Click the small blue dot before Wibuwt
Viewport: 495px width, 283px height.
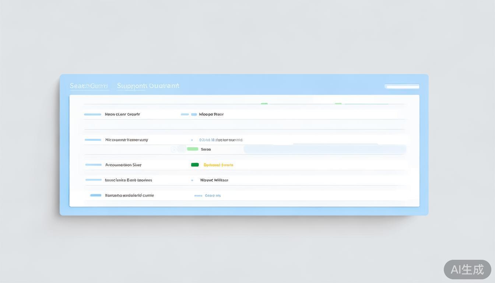coord(192,181)
